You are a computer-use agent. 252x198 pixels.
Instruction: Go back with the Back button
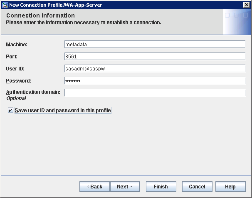coord(94,186)
